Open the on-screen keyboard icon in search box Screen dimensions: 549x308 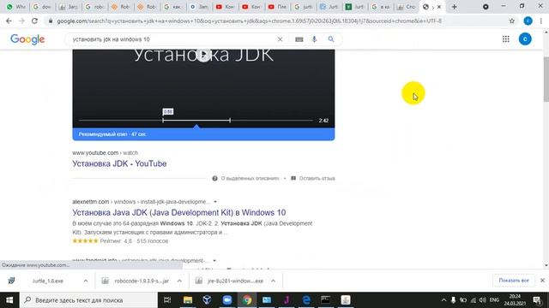pyautogui.click(x=299, y=39)
